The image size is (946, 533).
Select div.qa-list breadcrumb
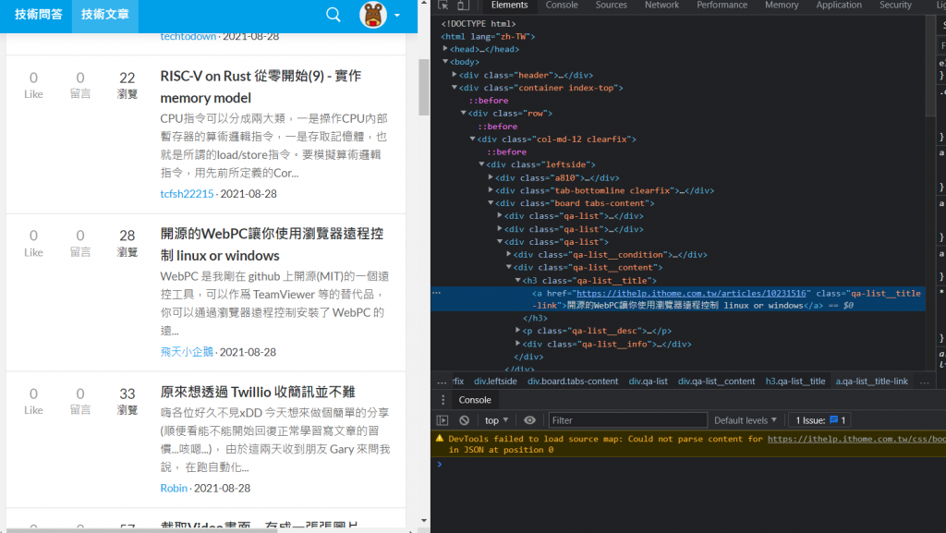click(x=648, y=382)
